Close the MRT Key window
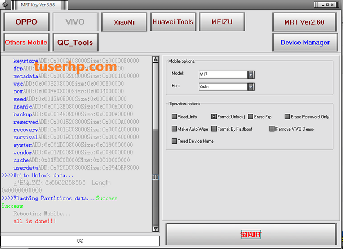 332,5
